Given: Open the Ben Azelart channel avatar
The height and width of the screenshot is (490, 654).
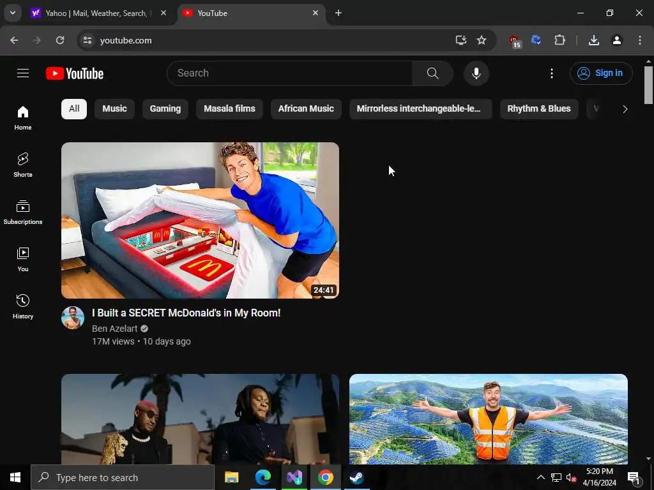Looking at the screenshot, I should 73,318.
